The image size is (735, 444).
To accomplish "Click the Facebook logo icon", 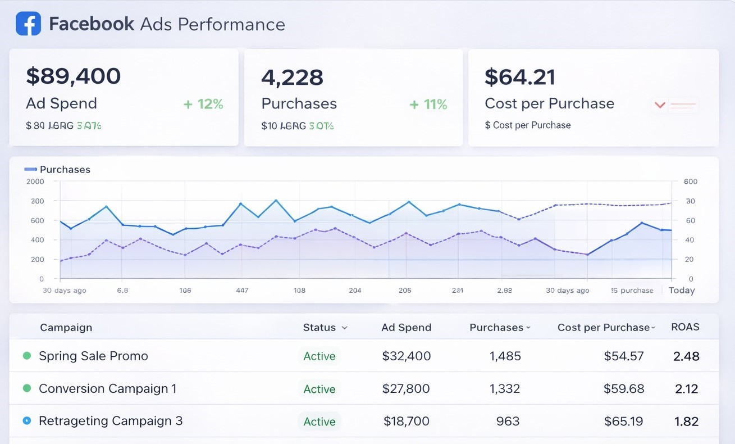I will pyautogui.click(x=28, y=24).
